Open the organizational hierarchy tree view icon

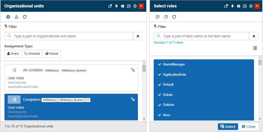tap(16, 17)
